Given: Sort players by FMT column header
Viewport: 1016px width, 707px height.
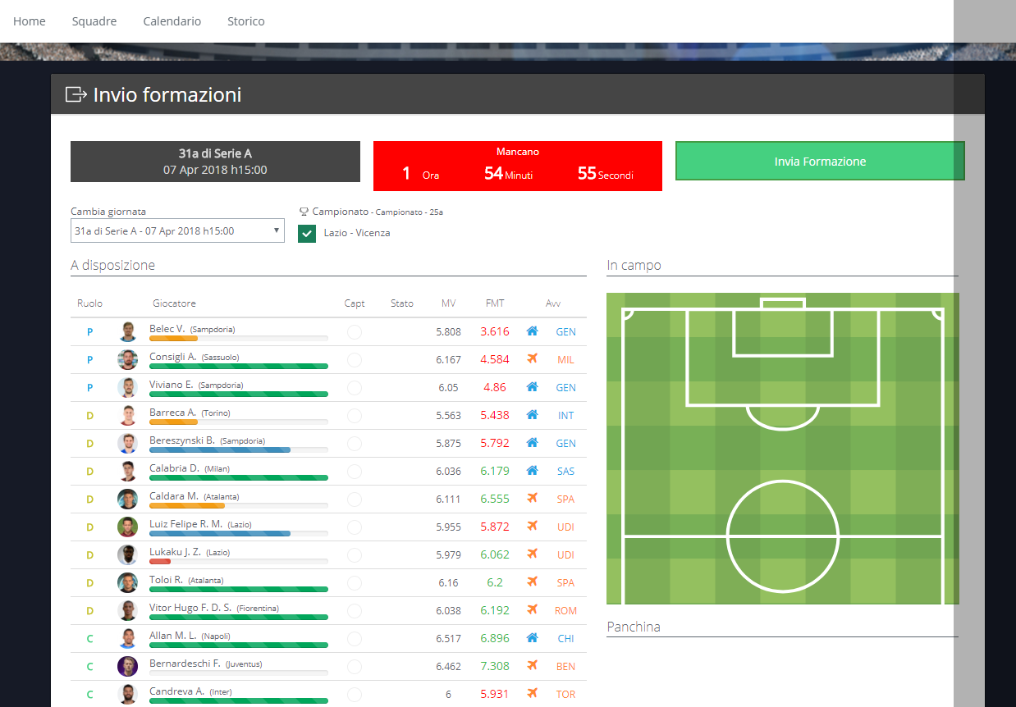Looking at the screenshot, I should pyautogui.click(x=495, y=303).
